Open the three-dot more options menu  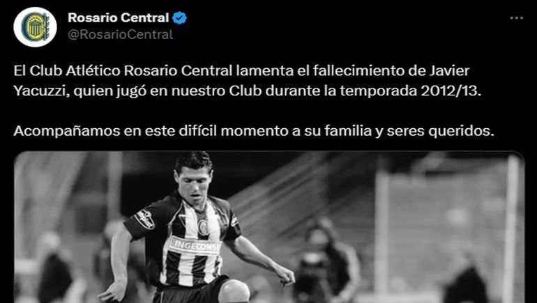(x=517, y=18)
